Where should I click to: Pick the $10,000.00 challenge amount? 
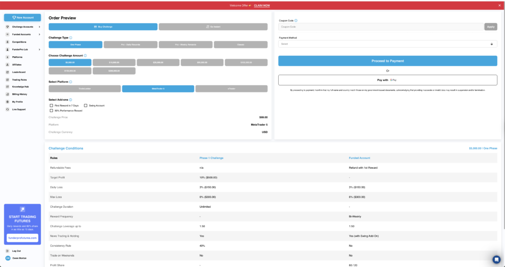(114, 62)
